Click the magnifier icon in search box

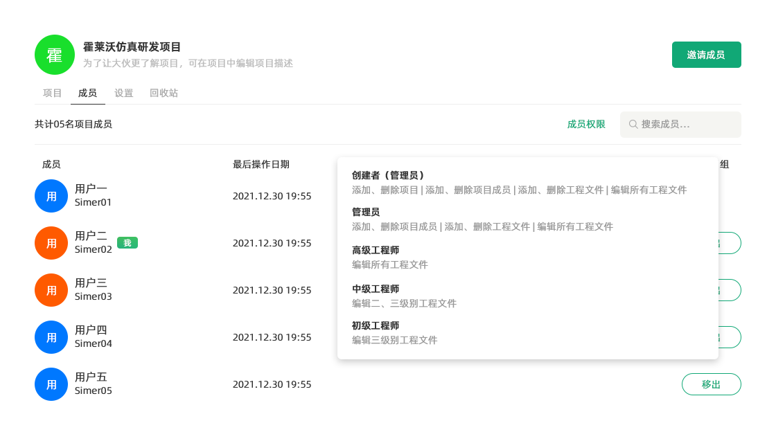[633, 125]
